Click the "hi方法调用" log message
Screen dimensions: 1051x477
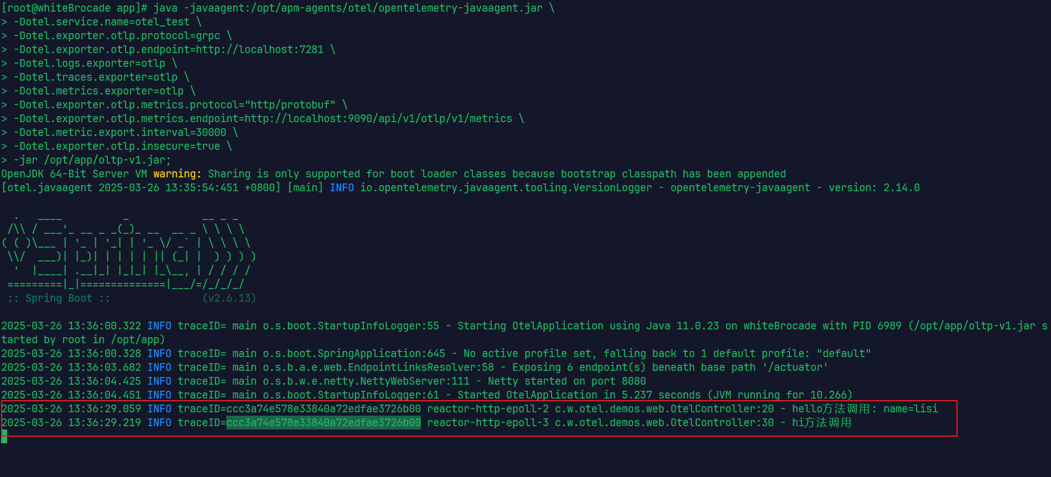coord(821,423)
